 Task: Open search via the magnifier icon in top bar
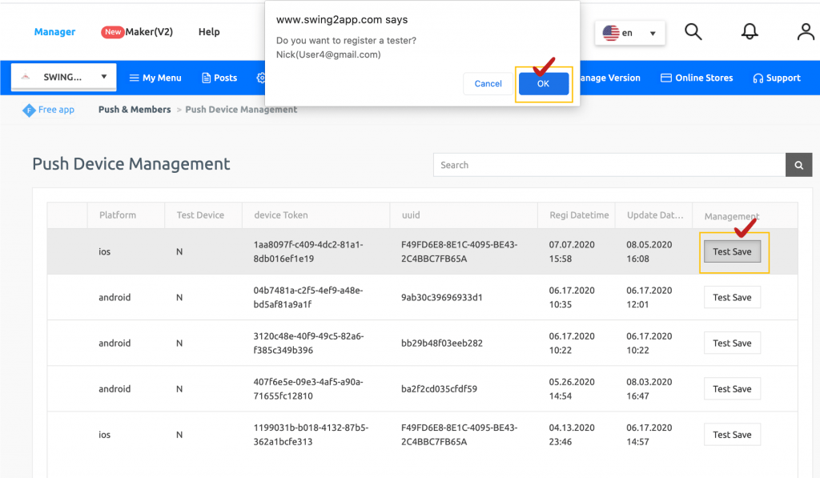[693, 31]
